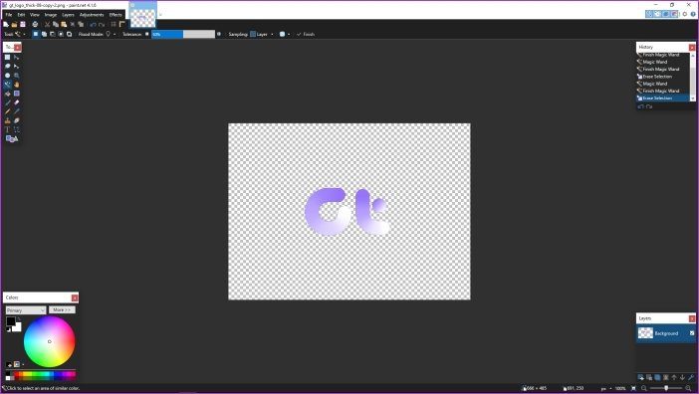Select the Pan hand tool
Image resolution: width=699 pixels, height=394 pixels.
pos(17,85)
